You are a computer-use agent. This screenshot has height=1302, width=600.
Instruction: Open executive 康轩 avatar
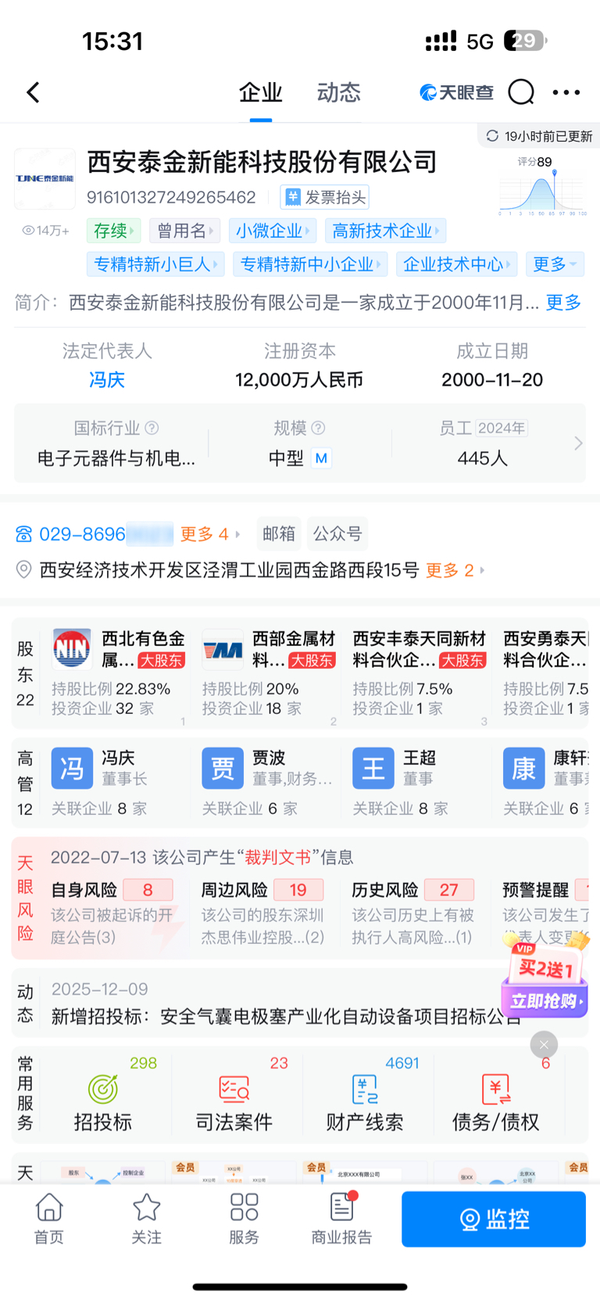tap(523, 769)
